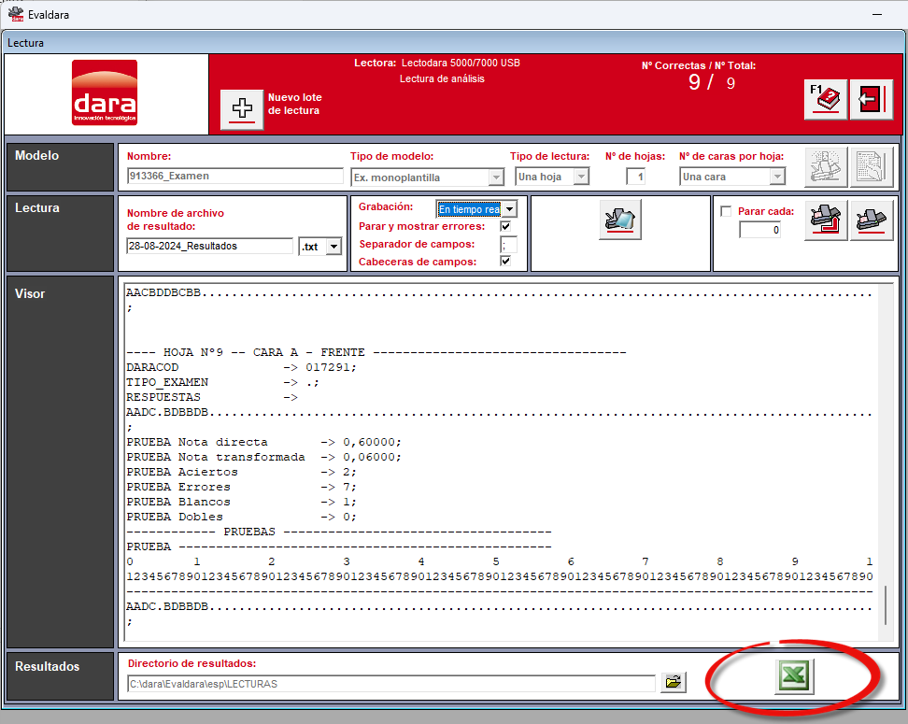The width and height of the screenshot is (908, 724).
Task: Export results with the Excel icon
Action: (794, 676)
